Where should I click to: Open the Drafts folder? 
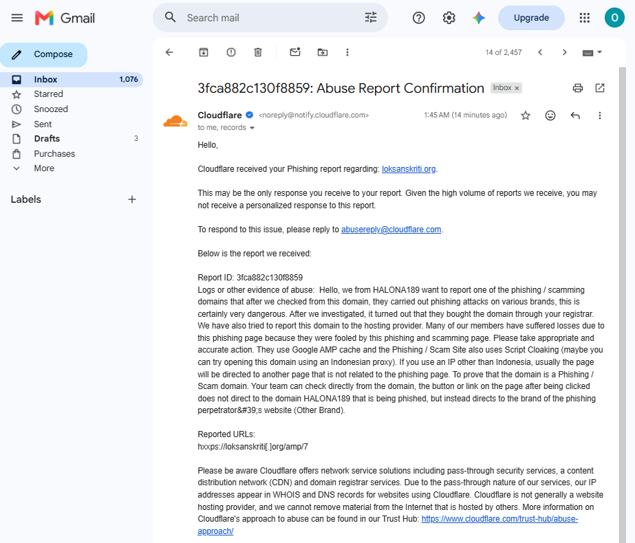72,139
